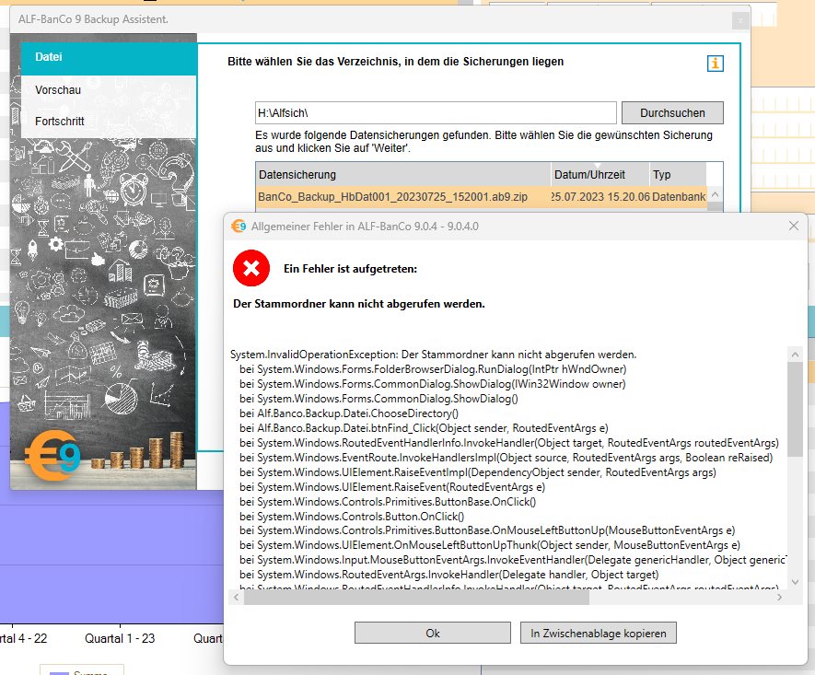Click horizontal scroll-right arrow in error text
Viewport: 815px width, 675px height.
(x=779, y=598)
